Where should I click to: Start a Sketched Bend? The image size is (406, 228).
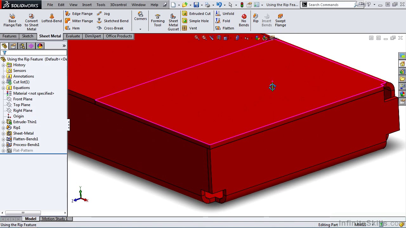click(113, 21)
